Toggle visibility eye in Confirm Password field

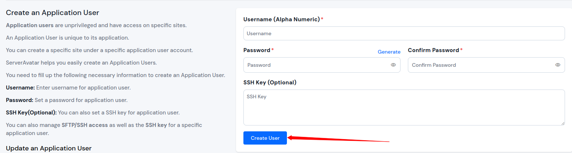(558, 65)
